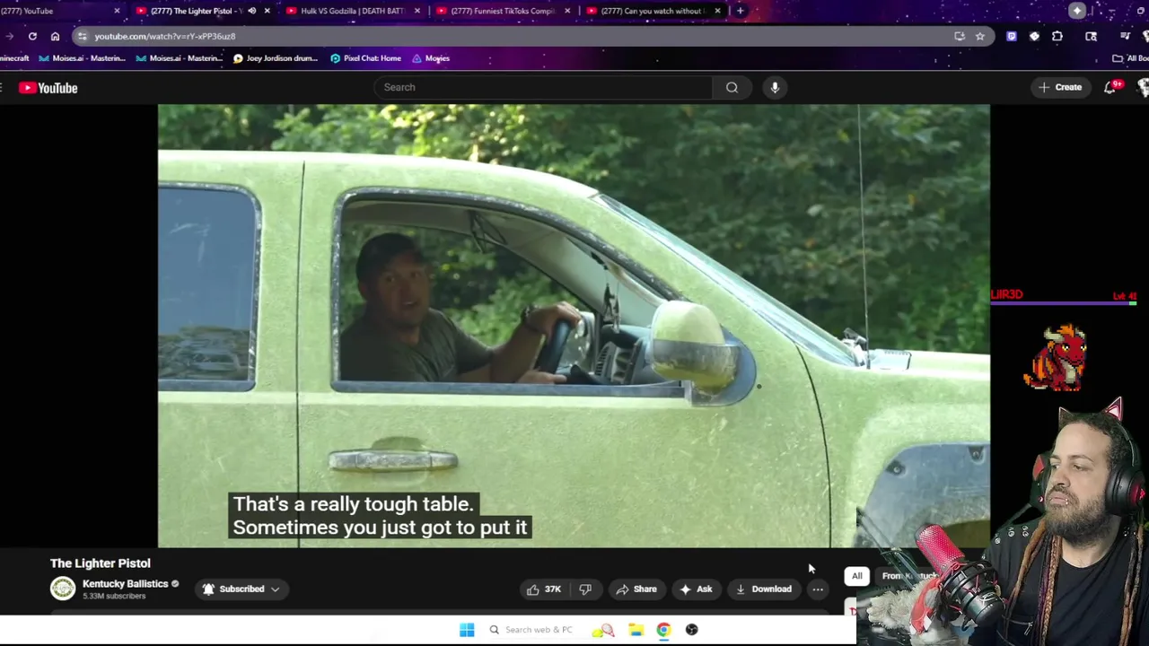The height and width of the screenshot is (646, 1149).
Task: Click the address bar URL
Action: click(164, 36)
